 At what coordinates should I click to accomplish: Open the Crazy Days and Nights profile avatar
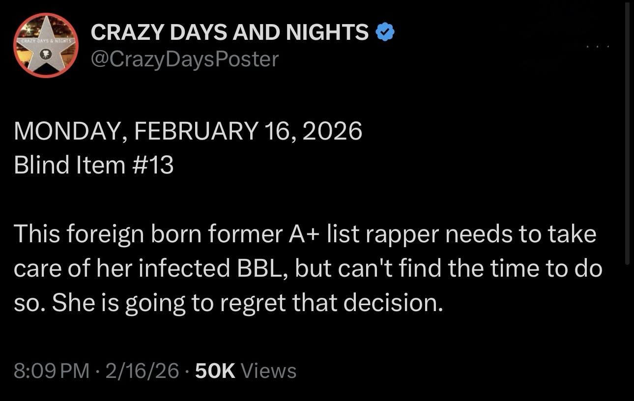point(46,46)
